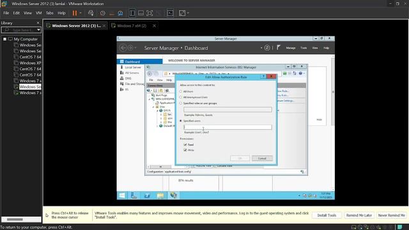Click Install Tools button
The image size is (409, 230).
point(327,215)
